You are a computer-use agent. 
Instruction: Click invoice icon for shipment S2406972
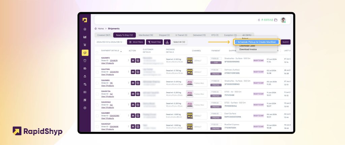coord(138,60)
